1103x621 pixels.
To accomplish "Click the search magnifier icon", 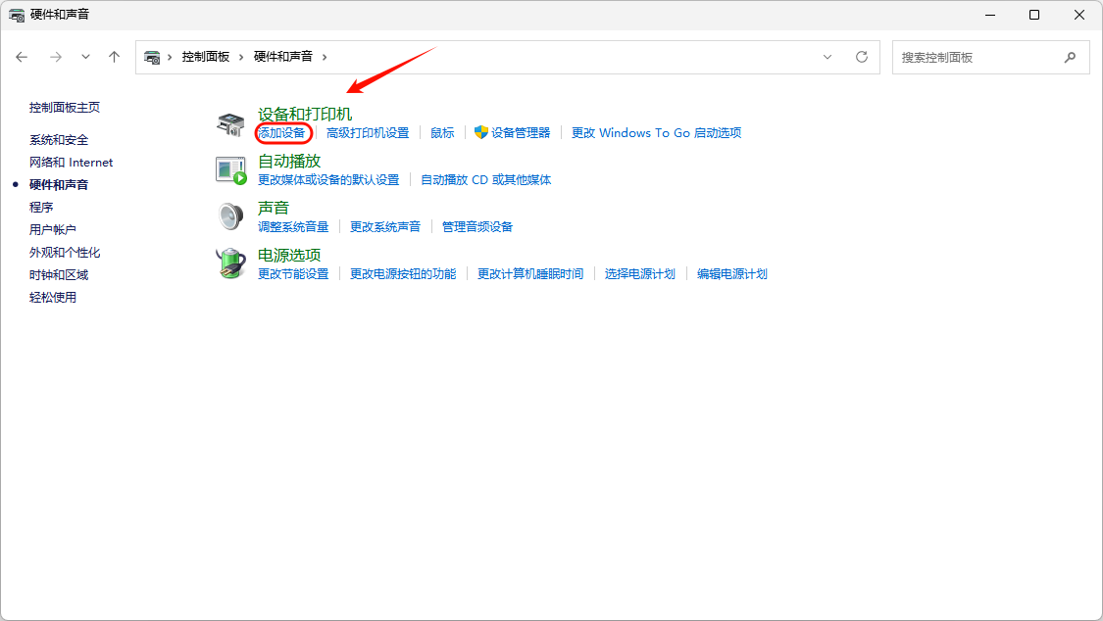I will pyautogui.click(x=1070, y=57).
